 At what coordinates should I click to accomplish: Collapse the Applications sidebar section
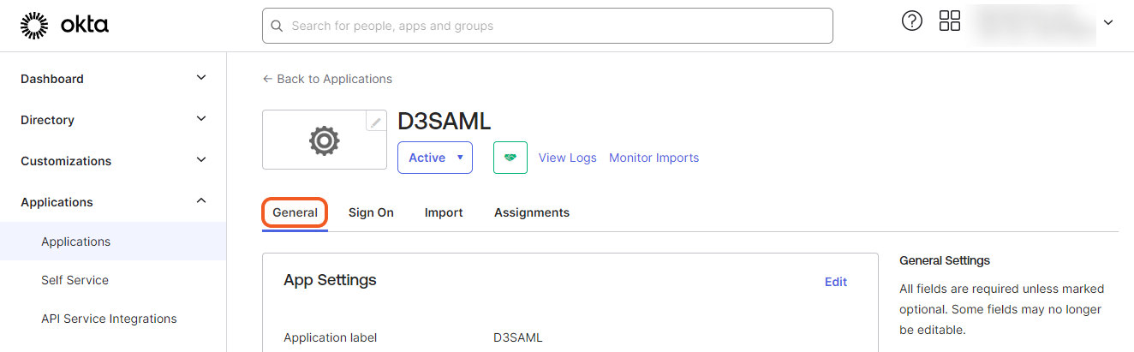[201, 201]
